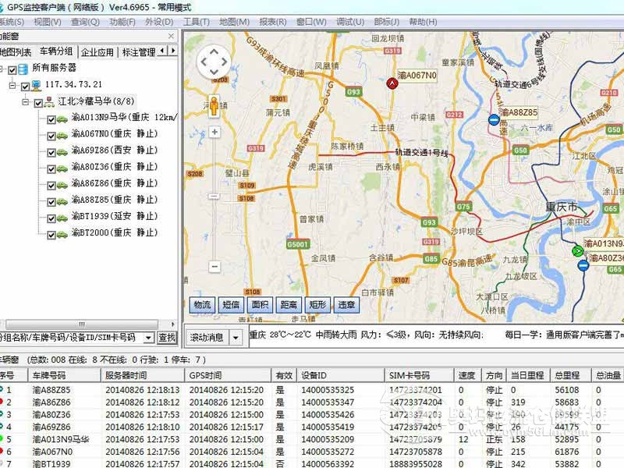Uncheck vehicle 渝BT2000 in tree
The width and height of the screenshot is (624, 468).
click(x=51, y=236)
